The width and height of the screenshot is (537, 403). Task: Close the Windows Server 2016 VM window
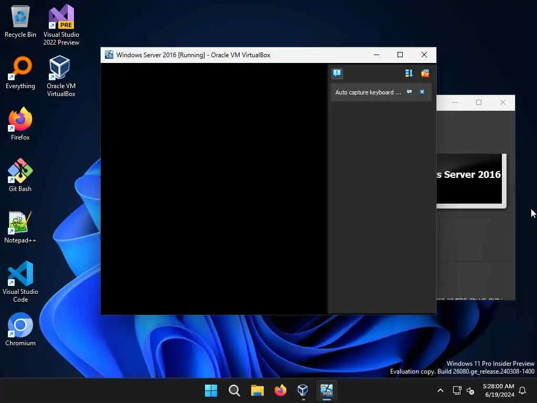pos(424,55)
